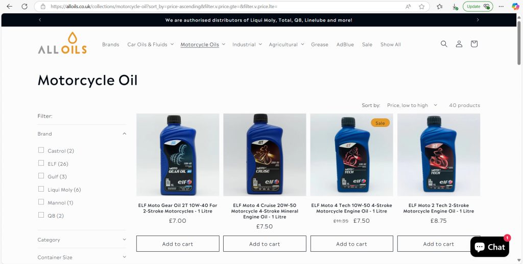Viewport: 523px width, 264px height.
Task: Expand the Category filter section
Action: [x=82, y=240]
